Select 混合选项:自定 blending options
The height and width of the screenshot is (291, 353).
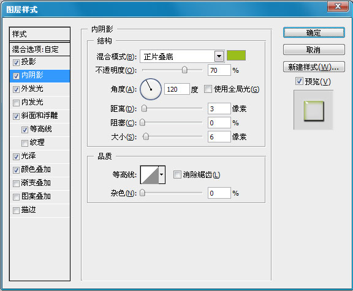click(40, 49)
